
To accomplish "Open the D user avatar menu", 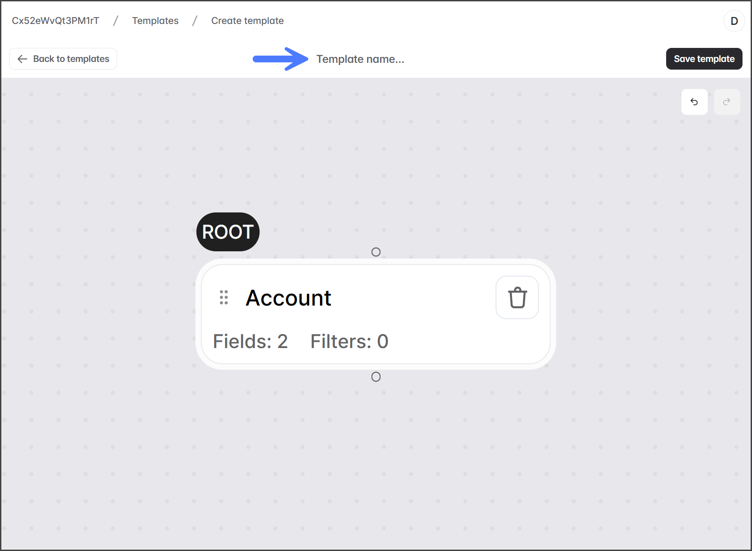I will pos(734,21).
